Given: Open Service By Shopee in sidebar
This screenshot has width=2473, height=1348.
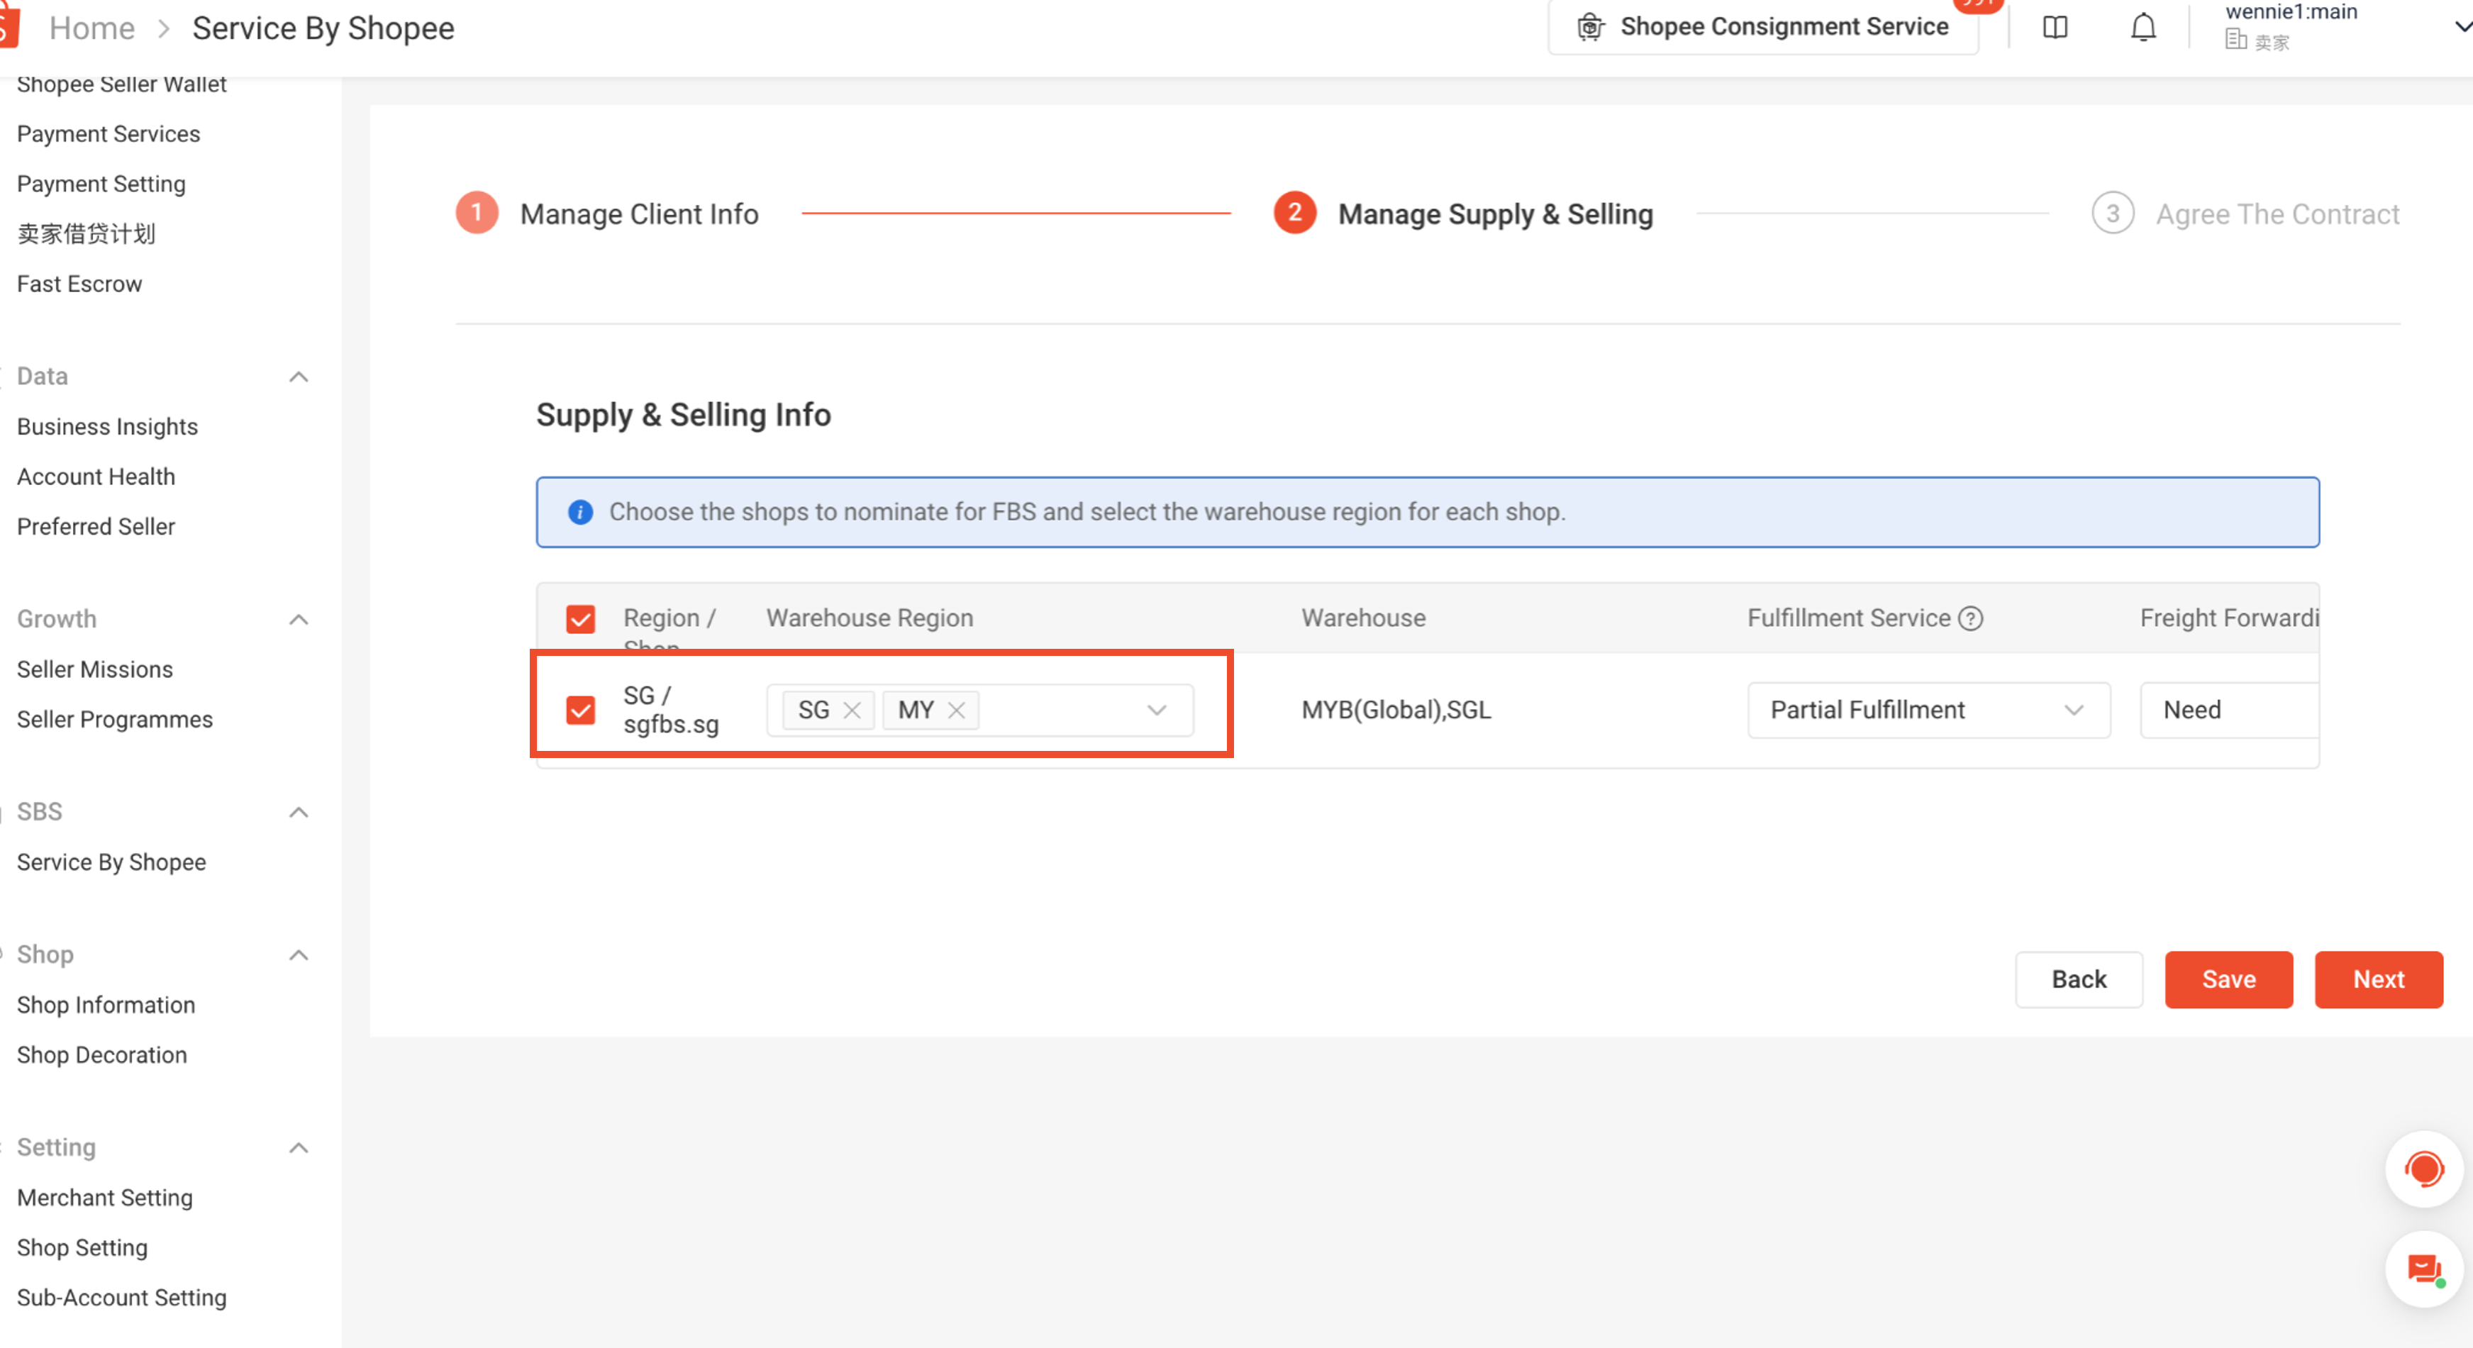Looking at the screenshot, I should [111, 862].
